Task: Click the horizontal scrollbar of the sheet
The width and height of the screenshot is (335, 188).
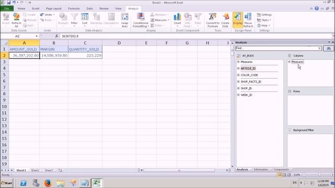Action: pyautogui.click(x=179, y=170)
